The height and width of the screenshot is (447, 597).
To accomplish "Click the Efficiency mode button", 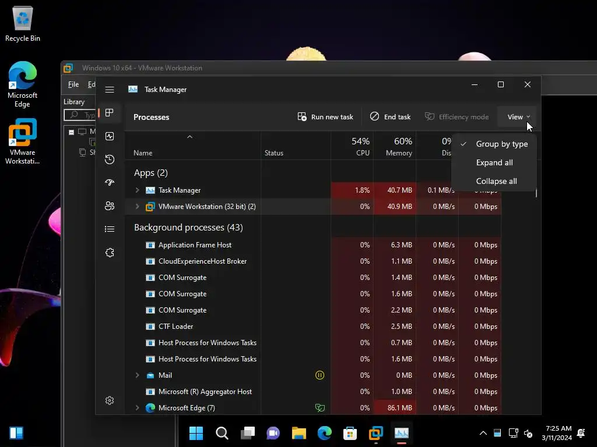I will tap(456, 117).
